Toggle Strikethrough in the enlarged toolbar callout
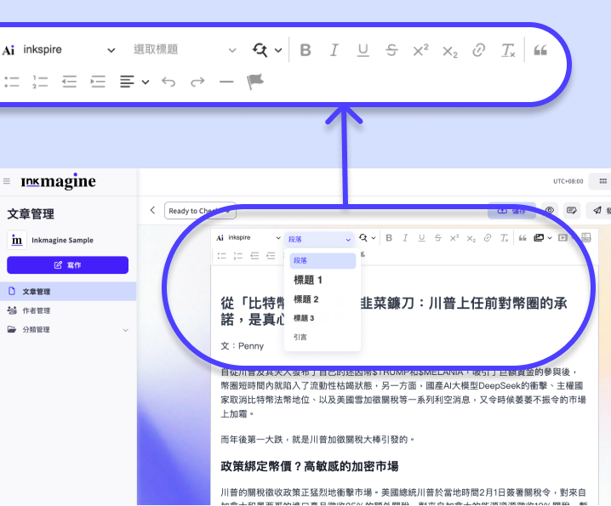611x506 pixels. click(x=391, y=50)
